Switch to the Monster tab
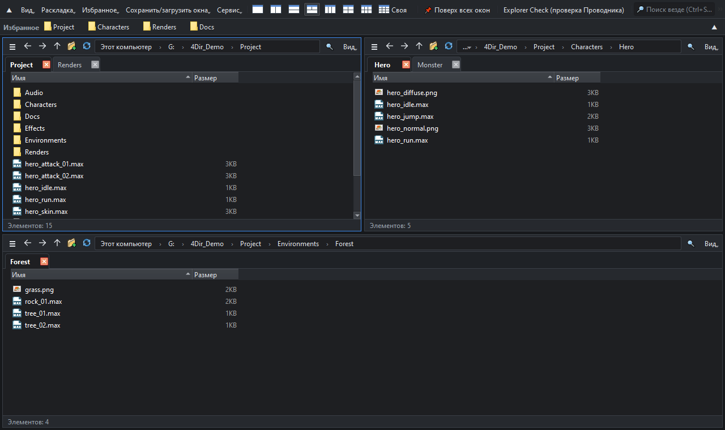 pos(430,65)
